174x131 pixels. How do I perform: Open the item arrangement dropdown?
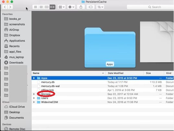click(62, 7)
